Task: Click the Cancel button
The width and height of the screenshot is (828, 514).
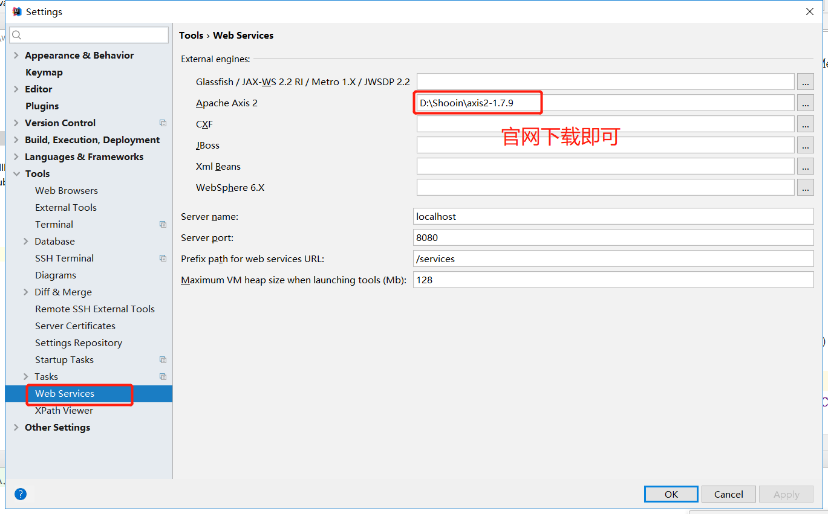Action: [x=728, y=493]
